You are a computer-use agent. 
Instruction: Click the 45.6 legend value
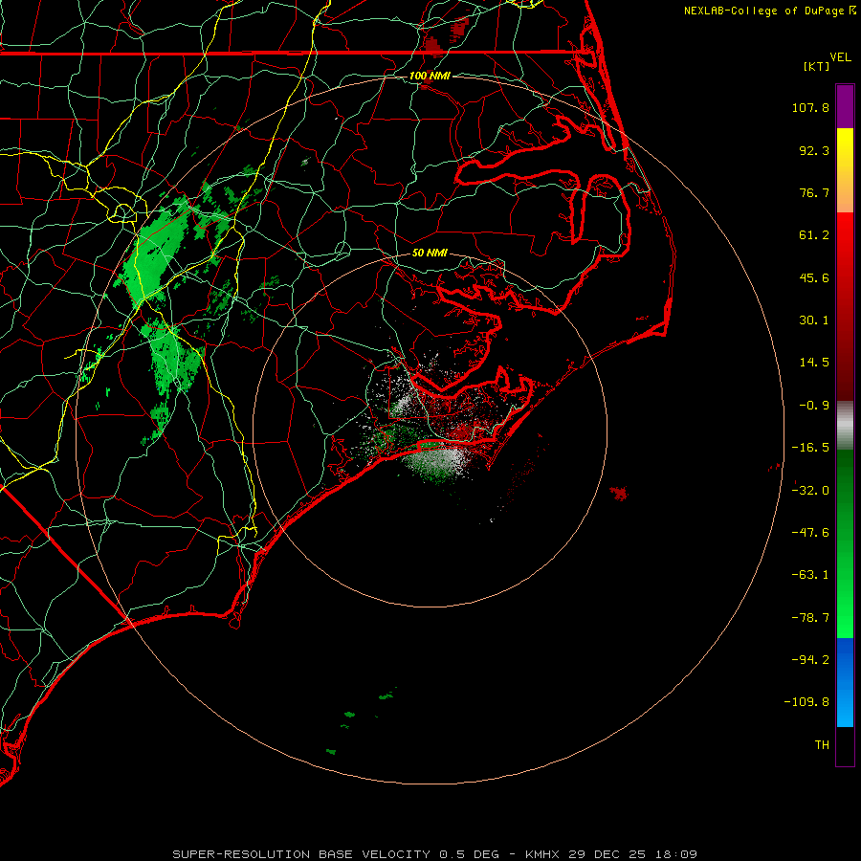click(814, 277)
